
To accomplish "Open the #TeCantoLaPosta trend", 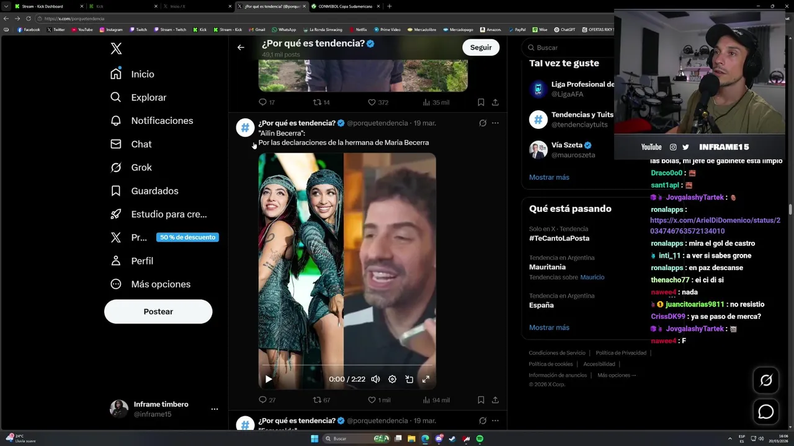I will pyautogui.click(x=559, y=238).
